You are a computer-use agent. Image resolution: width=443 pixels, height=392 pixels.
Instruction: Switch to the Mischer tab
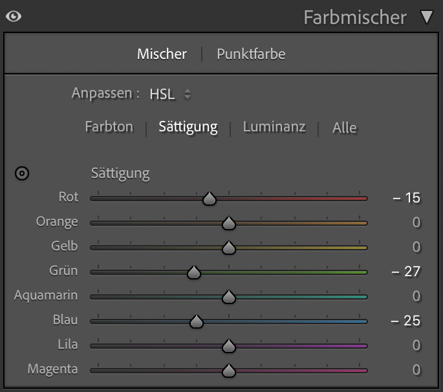[162, 54]
